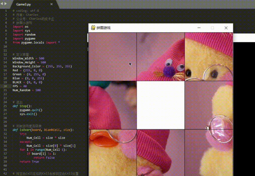Click the 'def Stop():' line
This screenshot has width=255, height=176.
[22, 106]
